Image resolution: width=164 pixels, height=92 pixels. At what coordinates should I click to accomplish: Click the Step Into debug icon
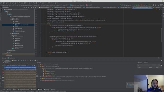[23, 60]
